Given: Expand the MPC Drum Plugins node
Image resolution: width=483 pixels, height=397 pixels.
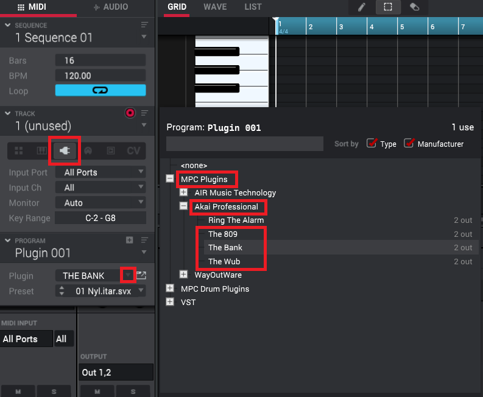Looking at the screenshot, I should point(170,288).
